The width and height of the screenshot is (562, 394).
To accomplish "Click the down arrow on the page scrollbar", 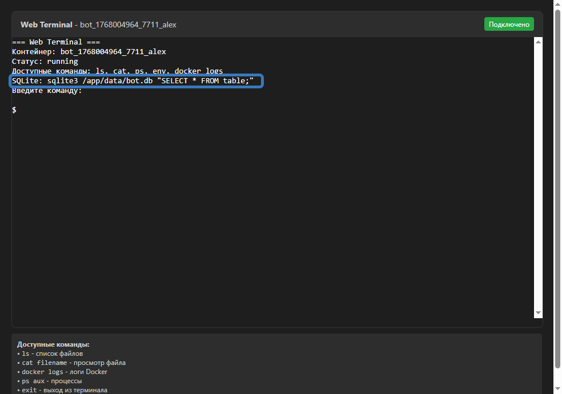I will coord(557,389).
